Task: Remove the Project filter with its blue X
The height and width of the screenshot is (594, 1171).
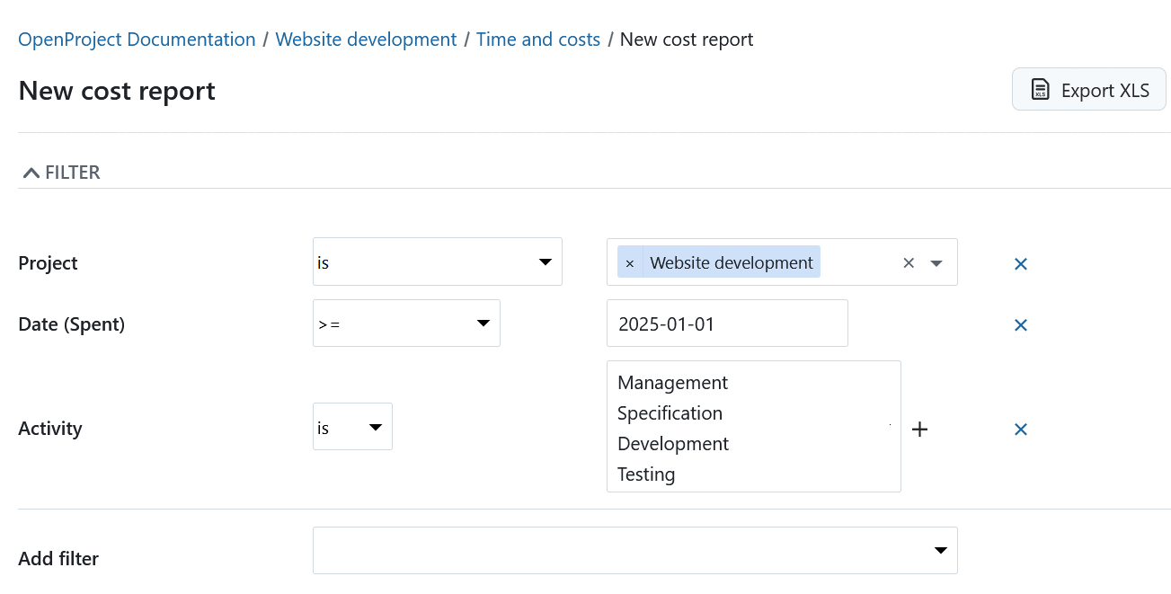Action: (1020, 263)
